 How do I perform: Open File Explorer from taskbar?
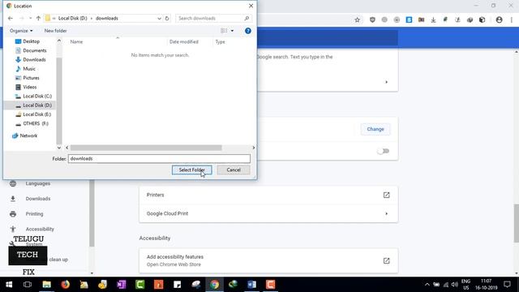click(47, 285)
